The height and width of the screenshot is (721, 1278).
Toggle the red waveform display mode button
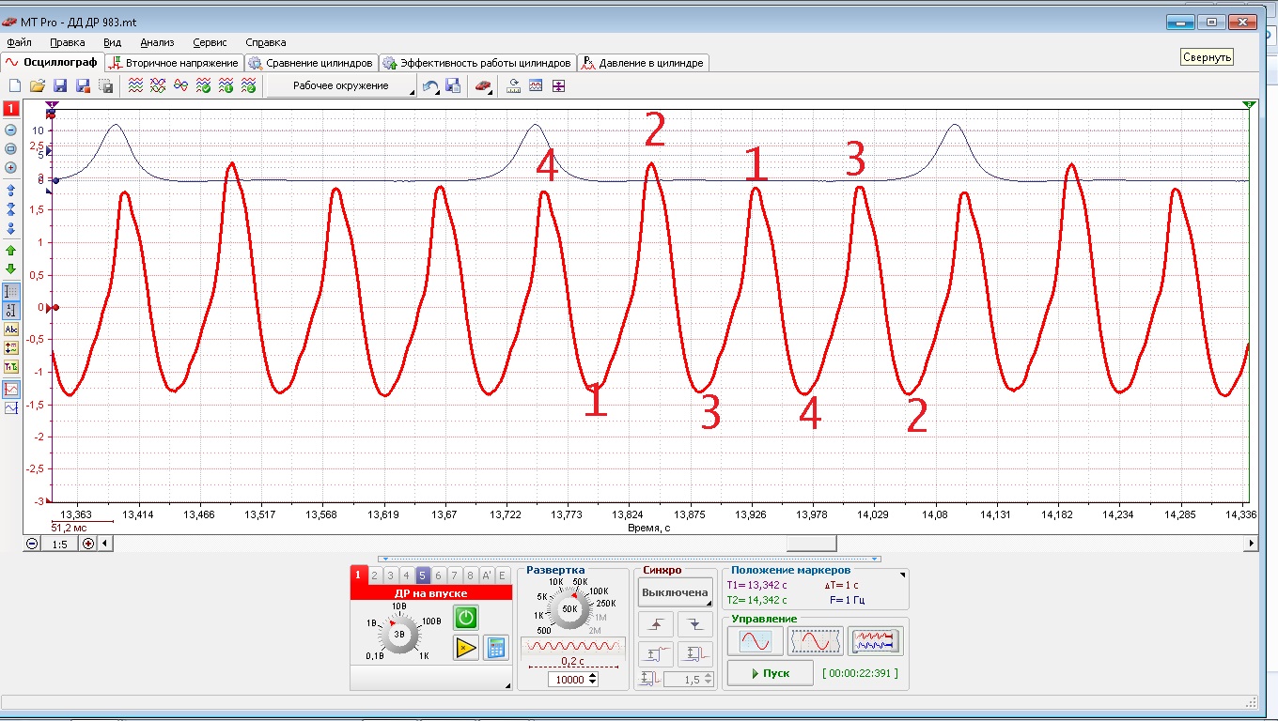[x=11, y=389]
